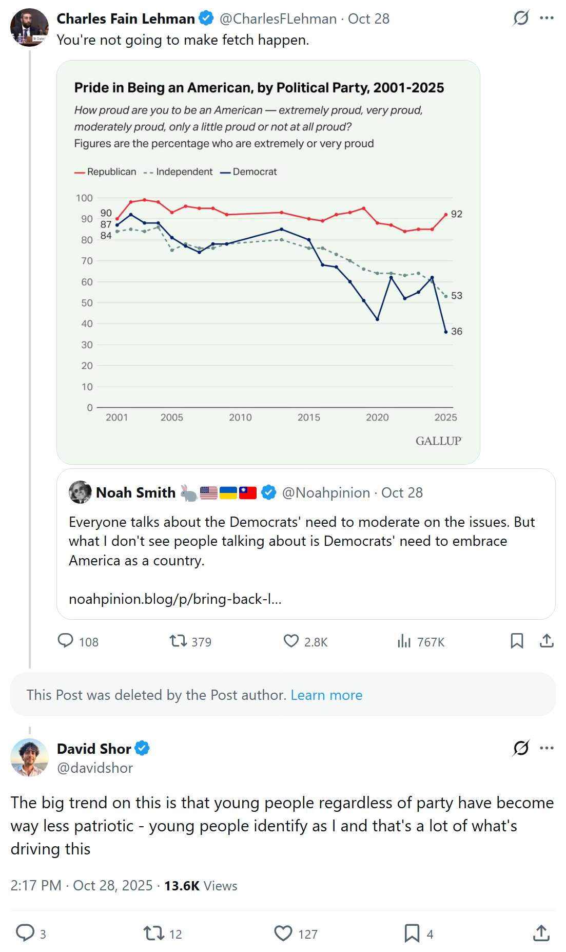Image resolution: width=566 pixels, height=952 pixels.
Task: Open the Gallup pride chart image
Action: (268, 262)
